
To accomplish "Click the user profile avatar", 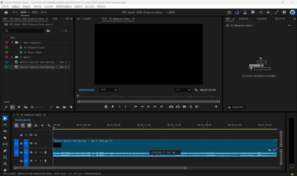I will (x=292, y=12).
